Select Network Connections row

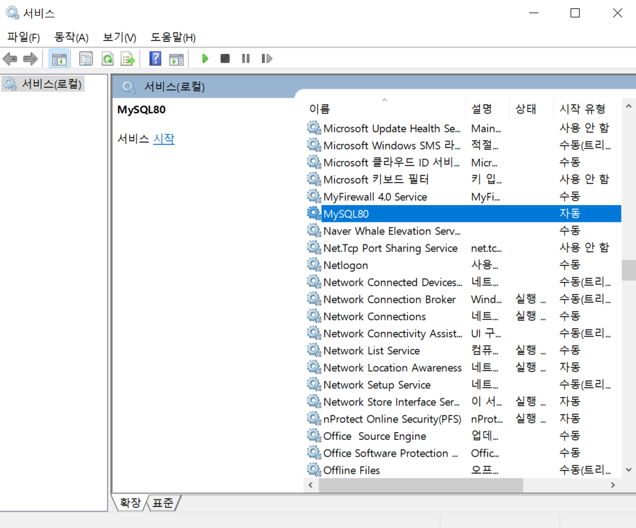point(463,316)
